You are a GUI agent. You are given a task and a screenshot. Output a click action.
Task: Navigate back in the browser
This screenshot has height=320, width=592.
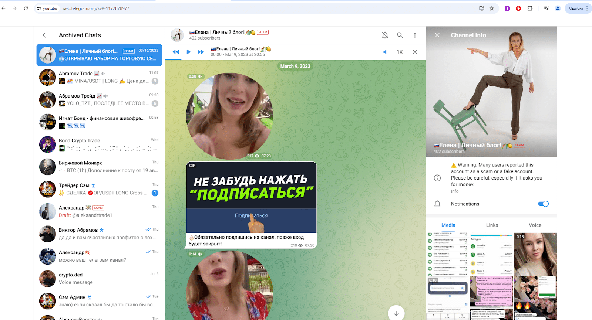point(4,8)
